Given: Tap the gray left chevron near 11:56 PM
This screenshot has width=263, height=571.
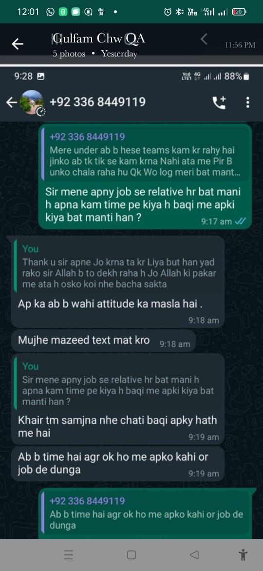Looking at the screenshot, I should pos(204,40).
